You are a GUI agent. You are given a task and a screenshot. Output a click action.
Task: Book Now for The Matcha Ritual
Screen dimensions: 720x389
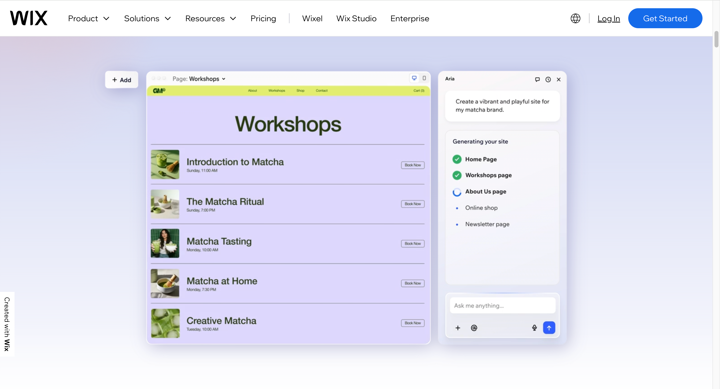click(412, 204)
